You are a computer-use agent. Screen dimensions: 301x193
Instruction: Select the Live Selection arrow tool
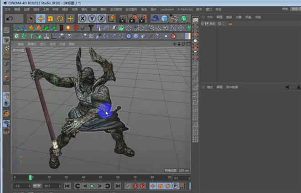31,18
